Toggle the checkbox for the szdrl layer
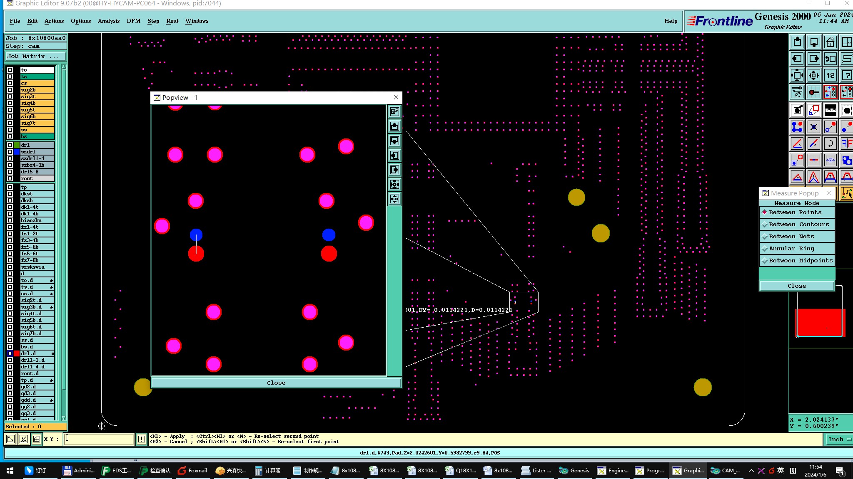Screen dimensions: 853x479 (10, 152)
